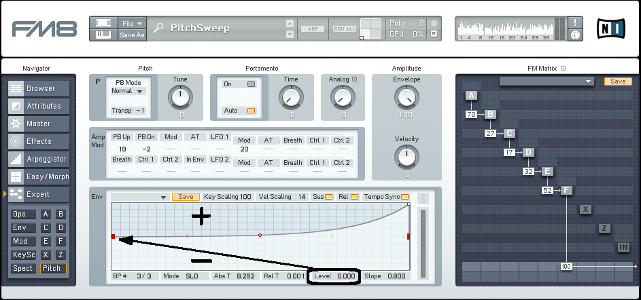Click the Amplitude Velocity knob

coord(406,157)
